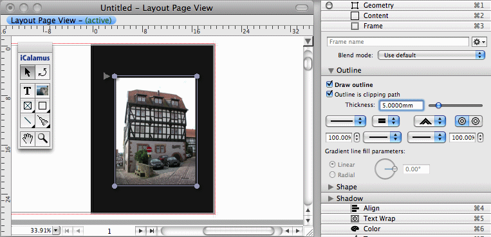
Task: Click the gray triangle marker beside the frame
Action: pos(106,76)
